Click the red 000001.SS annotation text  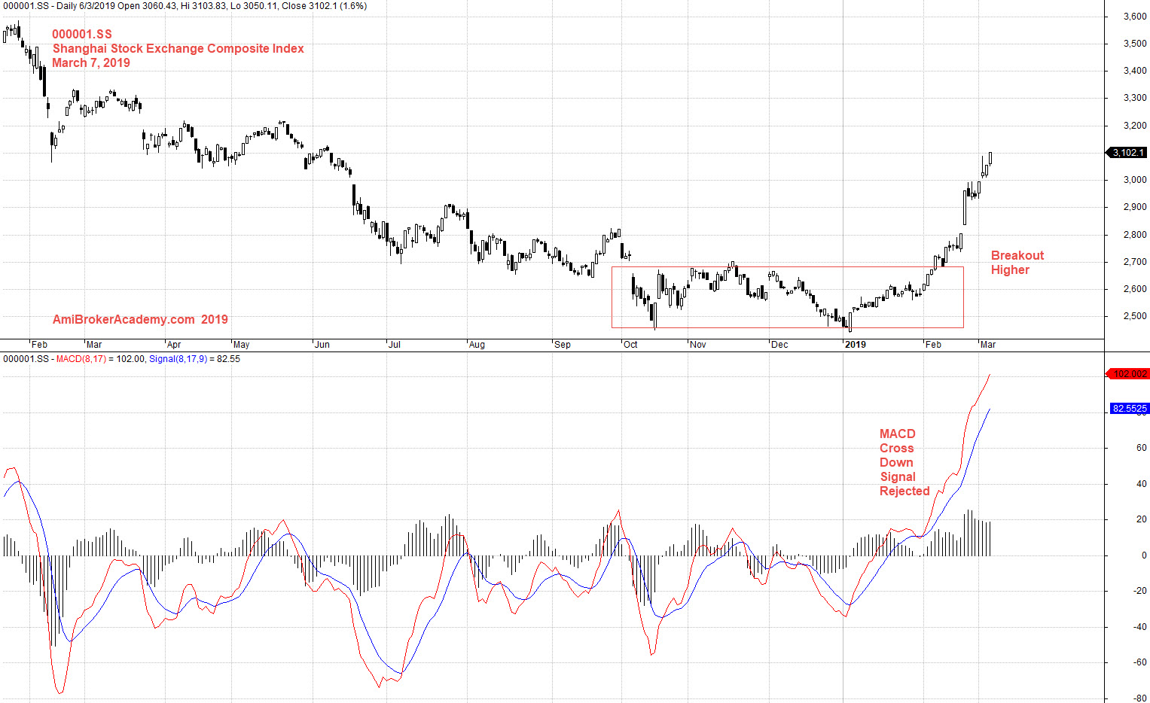pyautogui.click(x=82, y=34)
